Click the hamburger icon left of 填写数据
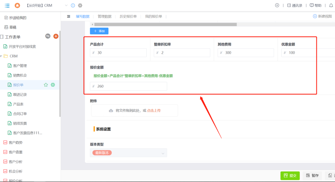The height and width of the screenshot is (182, 335). pos(69,16)
